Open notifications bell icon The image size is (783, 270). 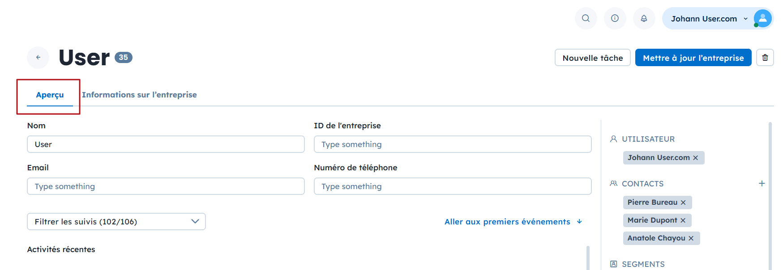click(x=644, y=18)
